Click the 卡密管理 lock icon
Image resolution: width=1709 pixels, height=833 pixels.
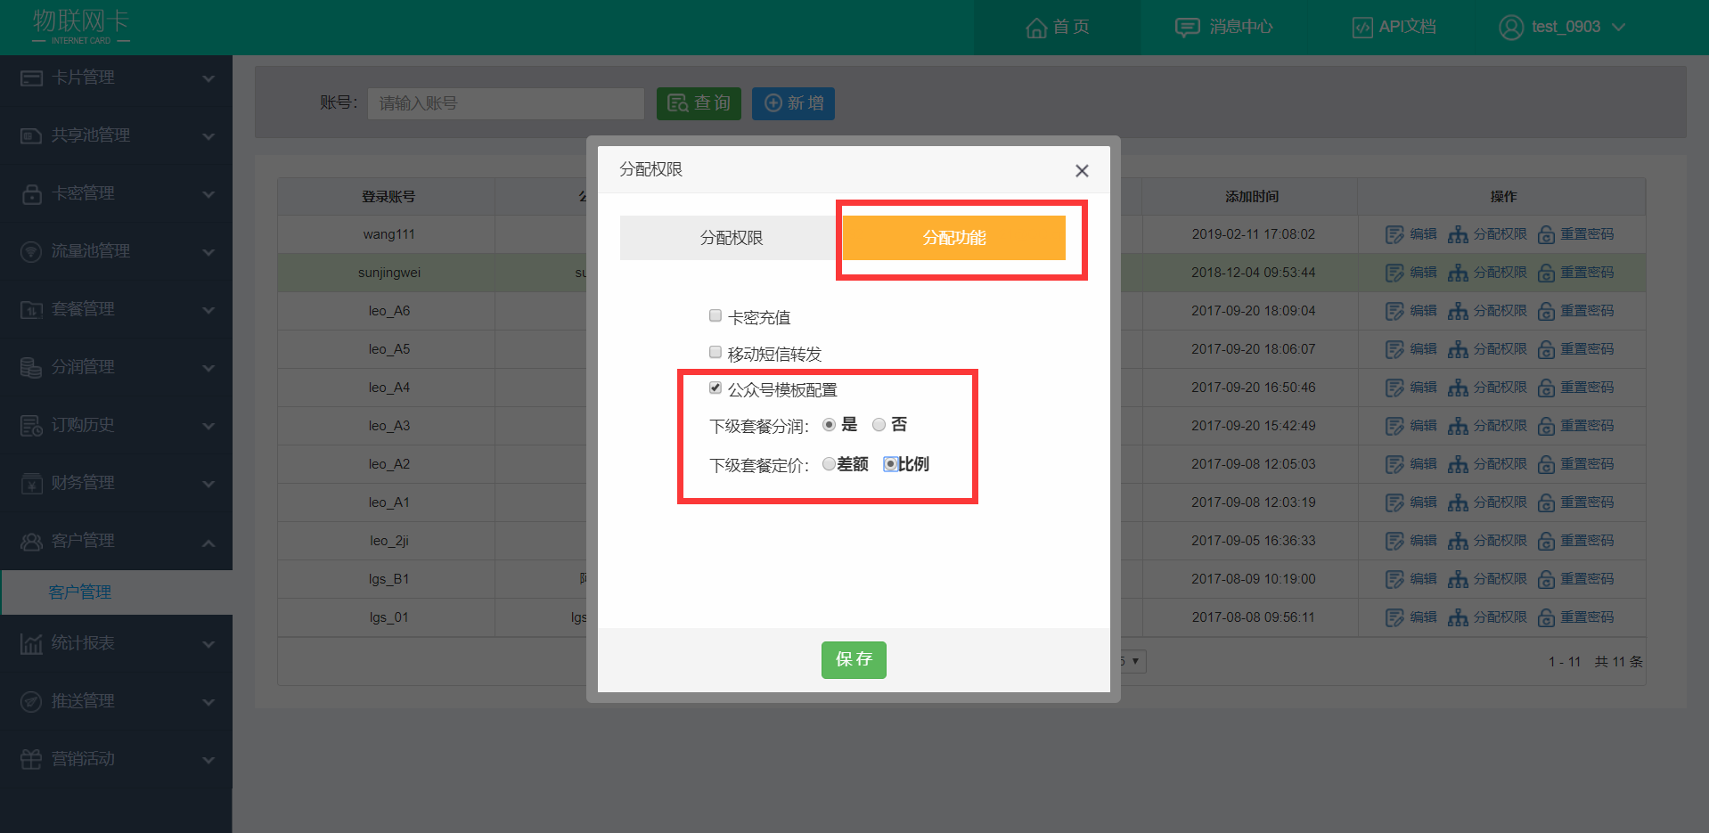pos(31,194)
